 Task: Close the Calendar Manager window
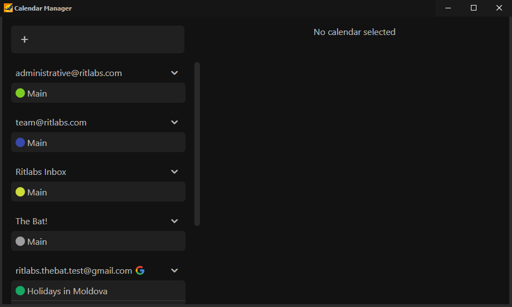point(499,8)
